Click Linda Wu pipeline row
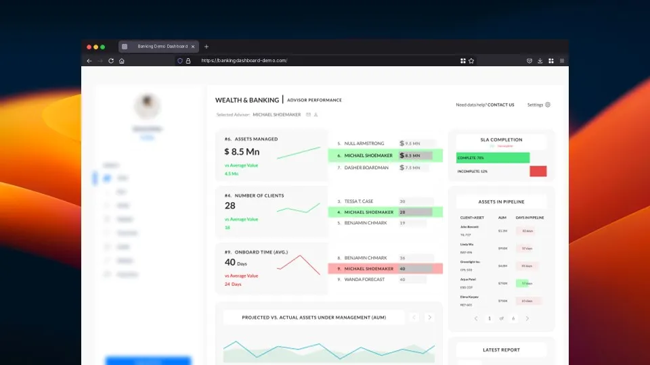 point(501,248)
